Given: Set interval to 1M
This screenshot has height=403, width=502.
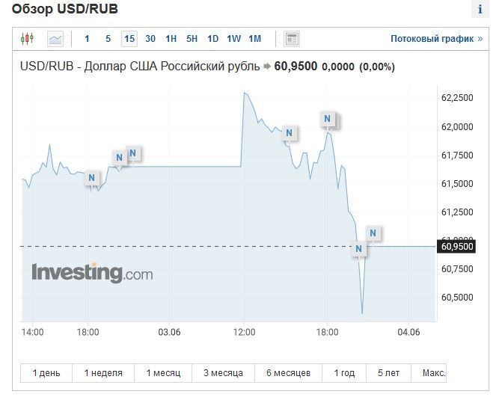Looking at the screenshot, I should (255, 39).
